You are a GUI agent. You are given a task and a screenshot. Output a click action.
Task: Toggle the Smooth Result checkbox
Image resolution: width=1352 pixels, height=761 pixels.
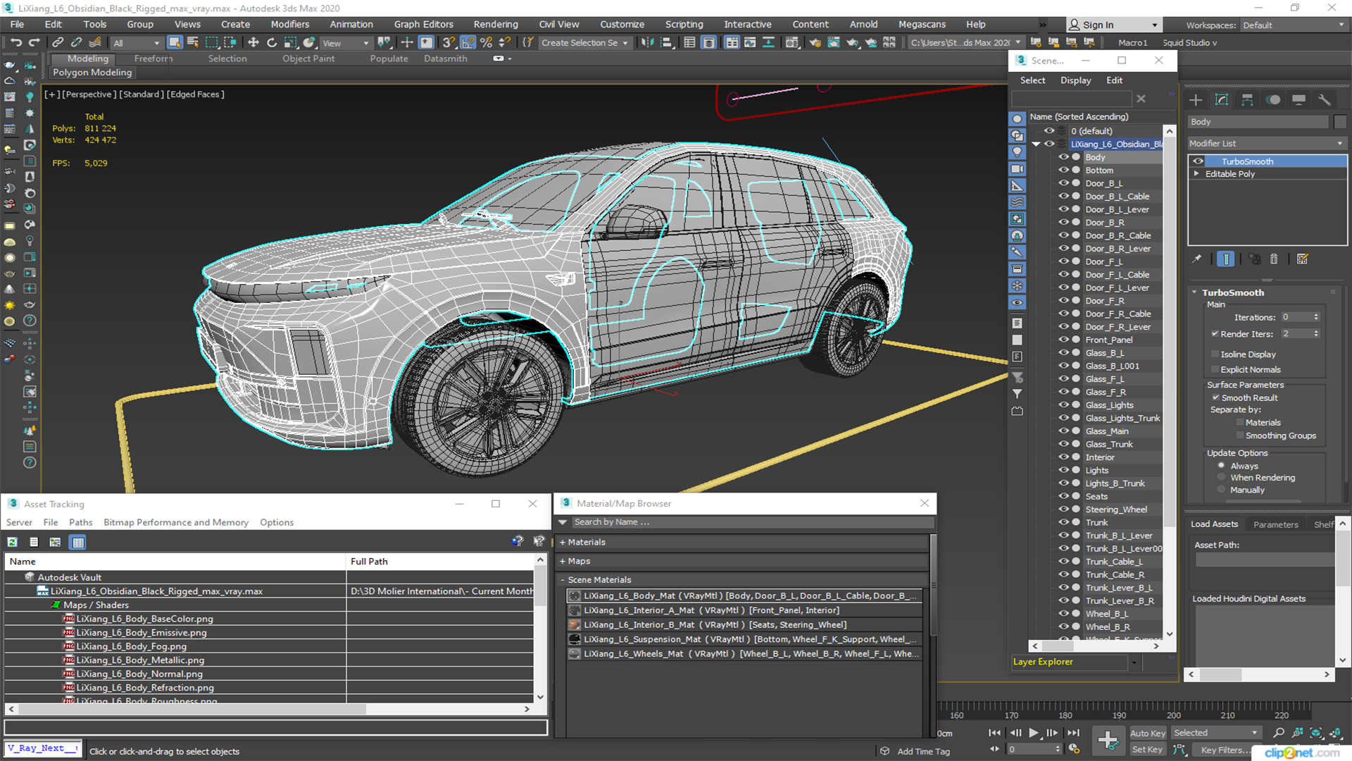(x=1215, y=398)
